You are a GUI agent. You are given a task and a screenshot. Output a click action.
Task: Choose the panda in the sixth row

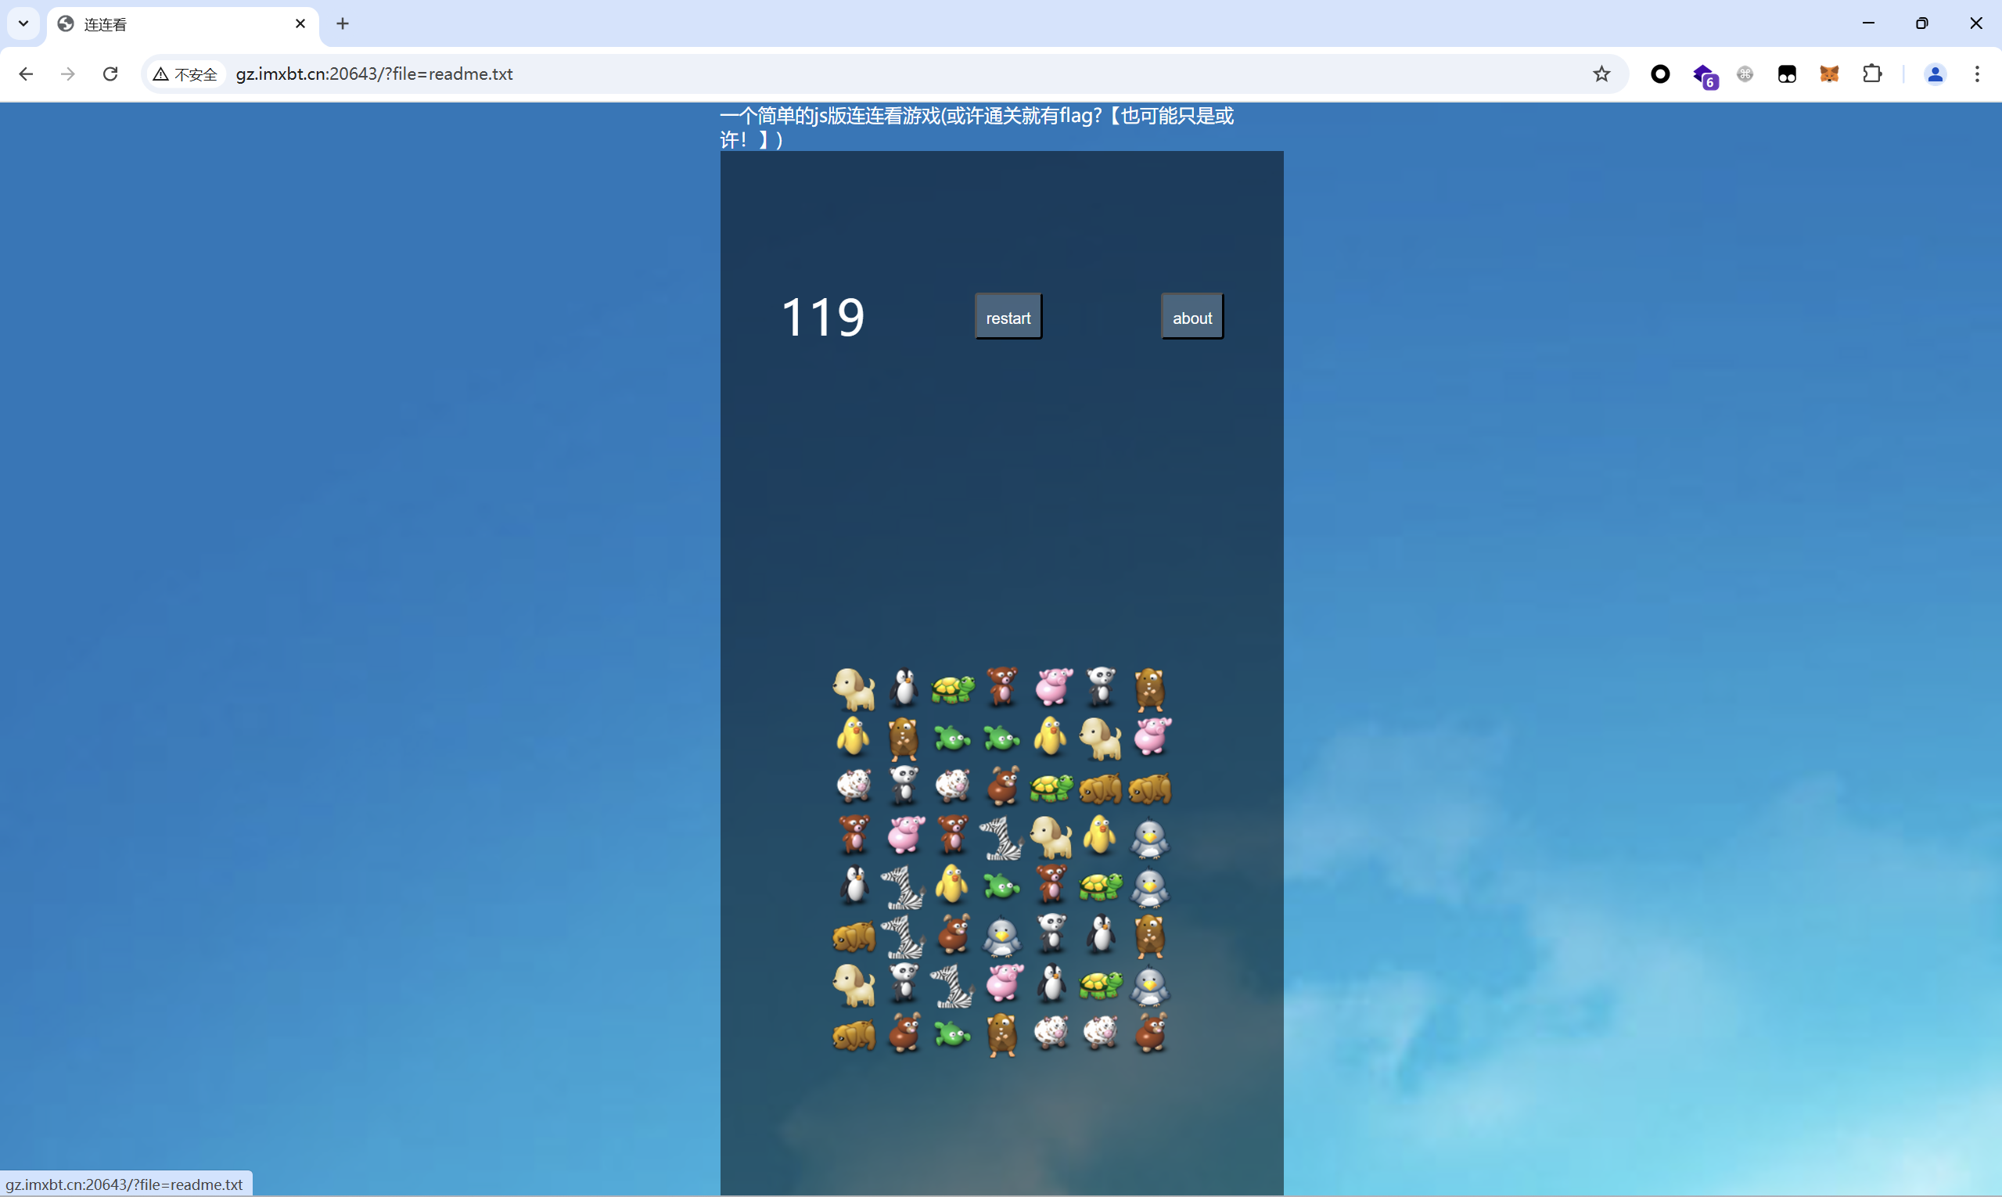pyautogui.click(x=1051, y=934)
